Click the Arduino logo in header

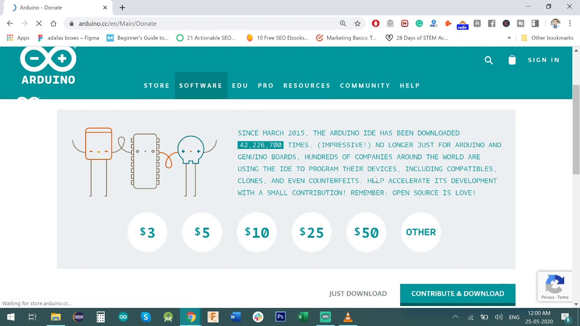point(48,66)
